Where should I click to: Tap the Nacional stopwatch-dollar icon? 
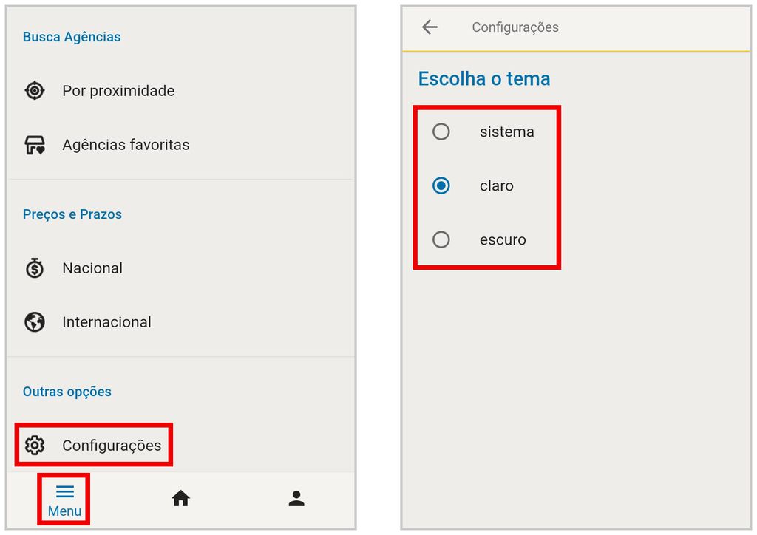pyautogui.click(x=35, y=267)
